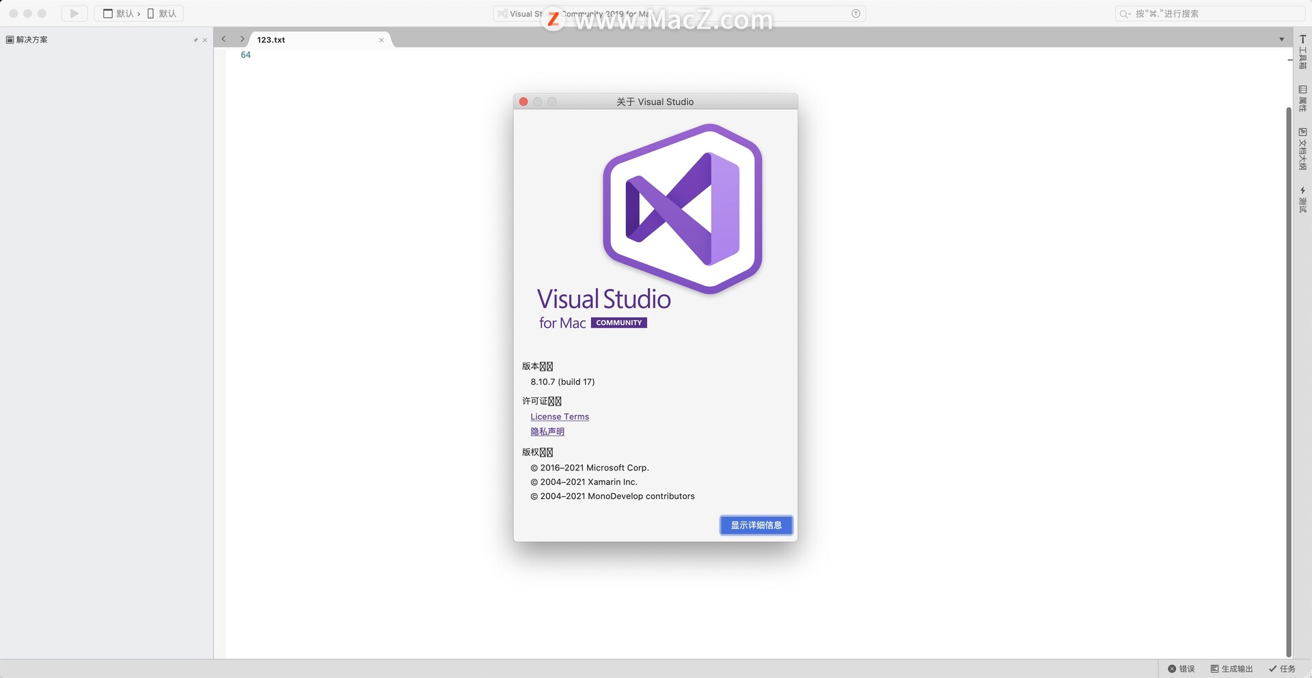
Task: Click the 显示详细信息 button
Action: (756, 525)
